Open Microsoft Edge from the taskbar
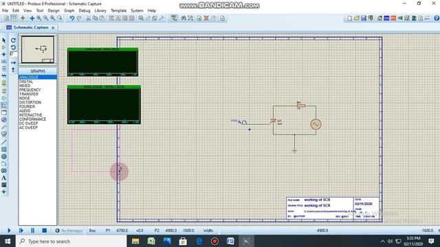Image resolution: width=440 pixels, height=247 pixels. click(199, 241)
